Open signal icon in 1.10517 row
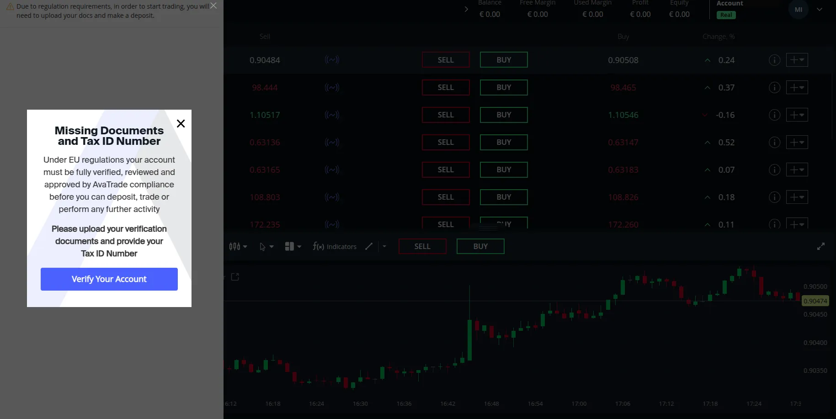 332,115
